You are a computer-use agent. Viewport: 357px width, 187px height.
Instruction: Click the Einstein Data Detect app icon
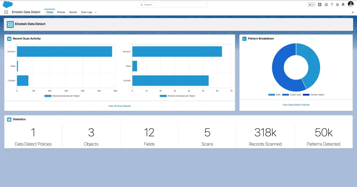10,24
